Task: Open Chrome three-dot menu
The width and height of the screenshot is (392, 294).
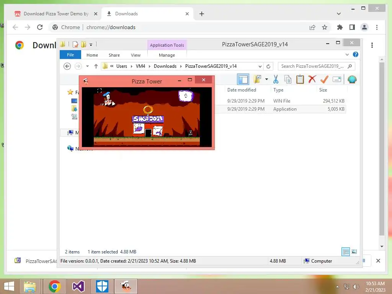Action: tap(377, 27)
